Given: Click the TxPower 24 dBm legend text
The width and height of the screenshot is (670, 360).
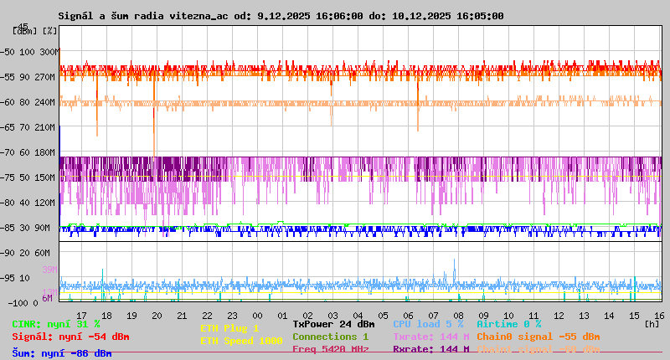Looking at the screenshot, I should pyautogui.click(x=333, y=323).
